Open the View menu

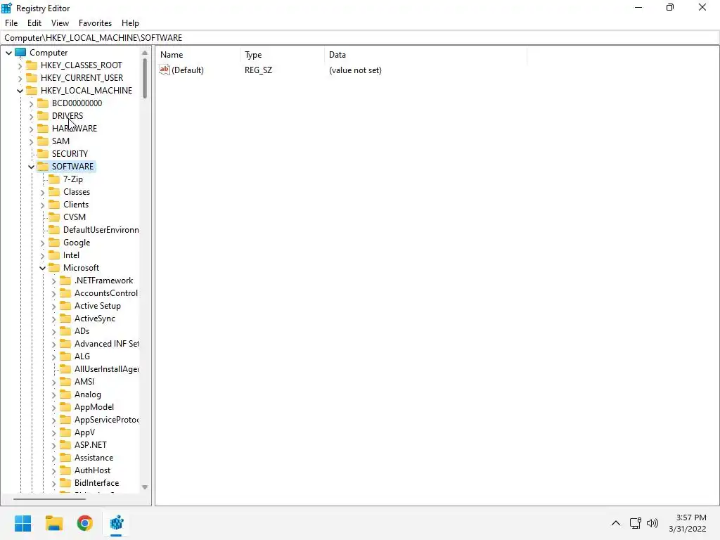(x=60, y=23)
